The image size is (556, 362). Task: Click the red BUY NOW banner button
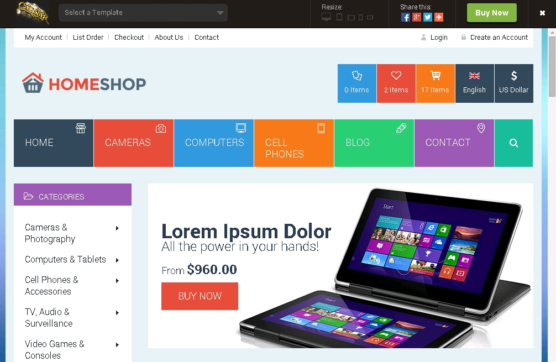click(x=200, y=296)
